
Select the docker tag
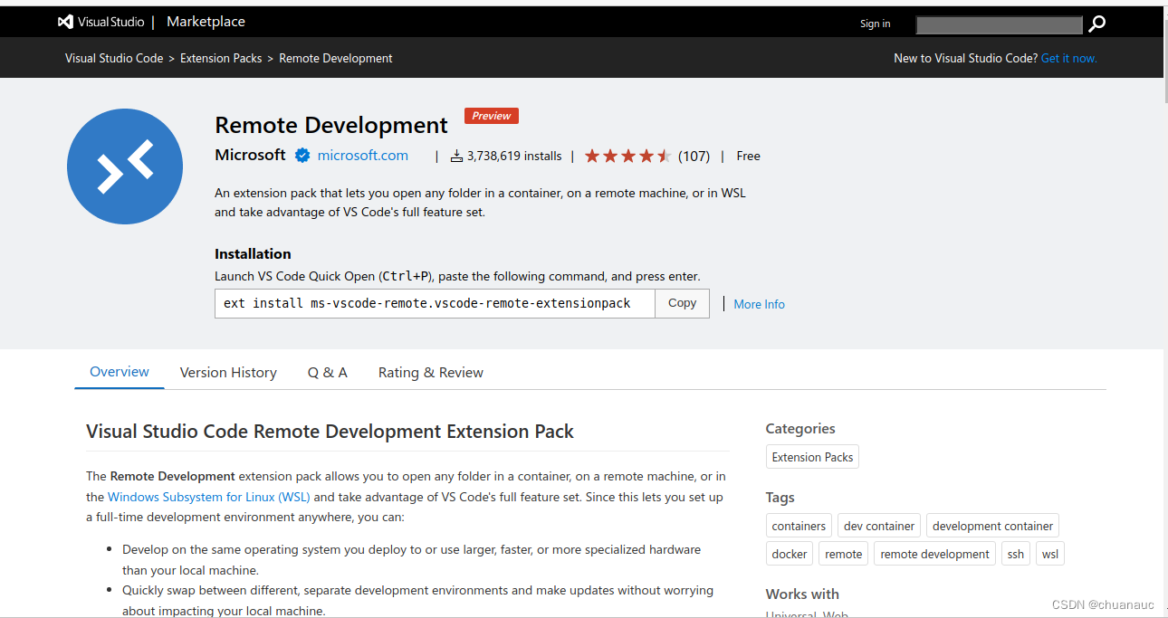pyautogui.click(x=790, y=554)
